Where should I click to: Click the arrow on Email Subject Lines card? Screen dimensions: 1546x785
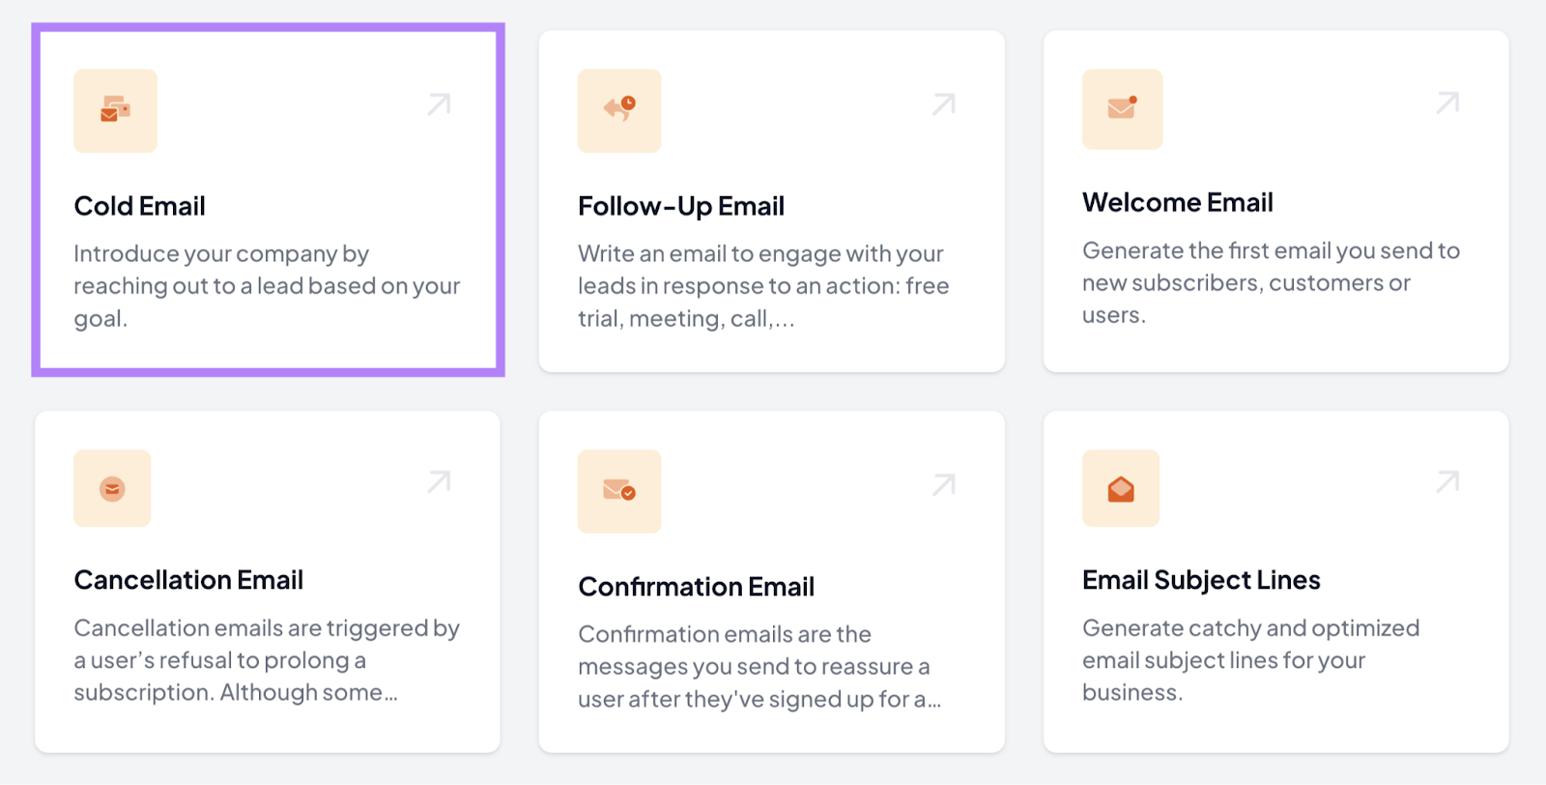[1446, 480]
